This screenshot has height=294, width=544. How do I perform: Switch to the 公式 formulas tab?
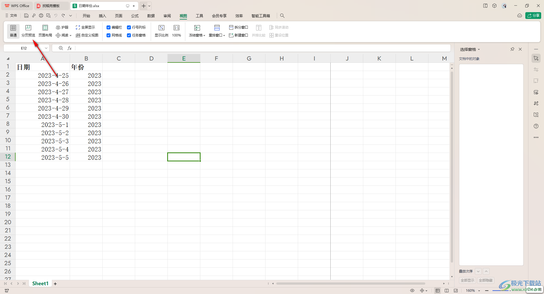point(135,16)
